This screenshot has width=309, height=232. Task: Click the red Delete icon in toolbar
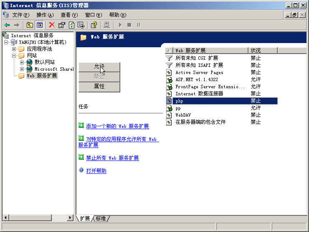[52, 25]
